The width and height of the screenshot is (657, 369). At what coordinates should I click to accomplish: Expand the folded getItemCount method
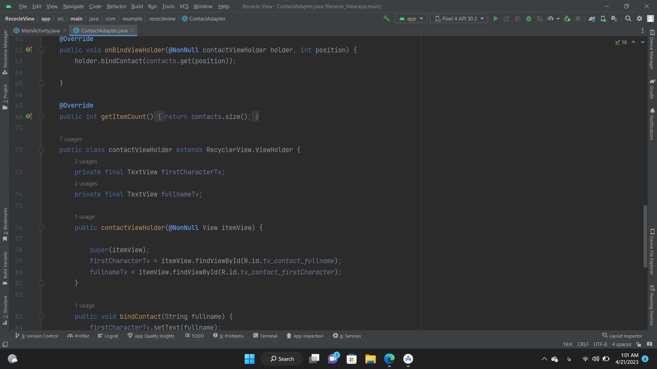tap(41, 117)
